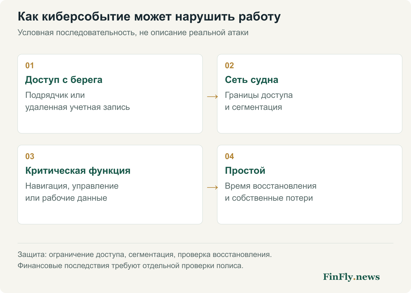Screen dimensions: 411x293
Task: Click the heading 'Сеть судна'
Action: [252, 80]
